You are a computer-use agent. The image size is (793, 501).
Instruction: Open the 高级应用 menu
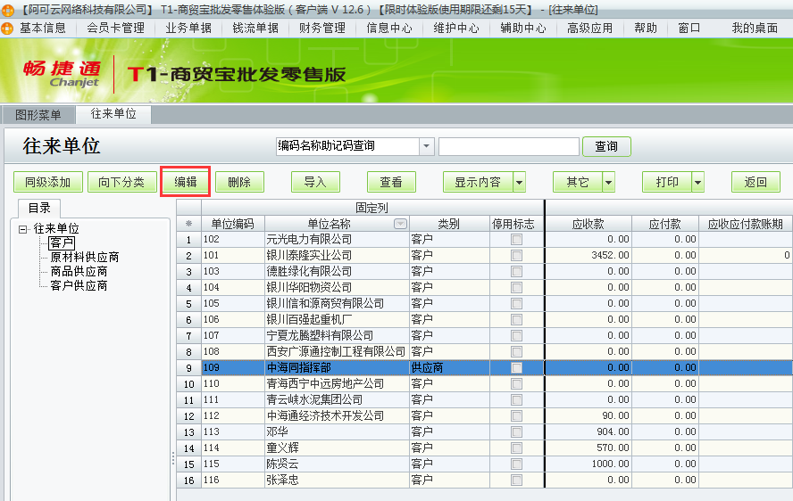pyautogui.click(x=589, y=29)
